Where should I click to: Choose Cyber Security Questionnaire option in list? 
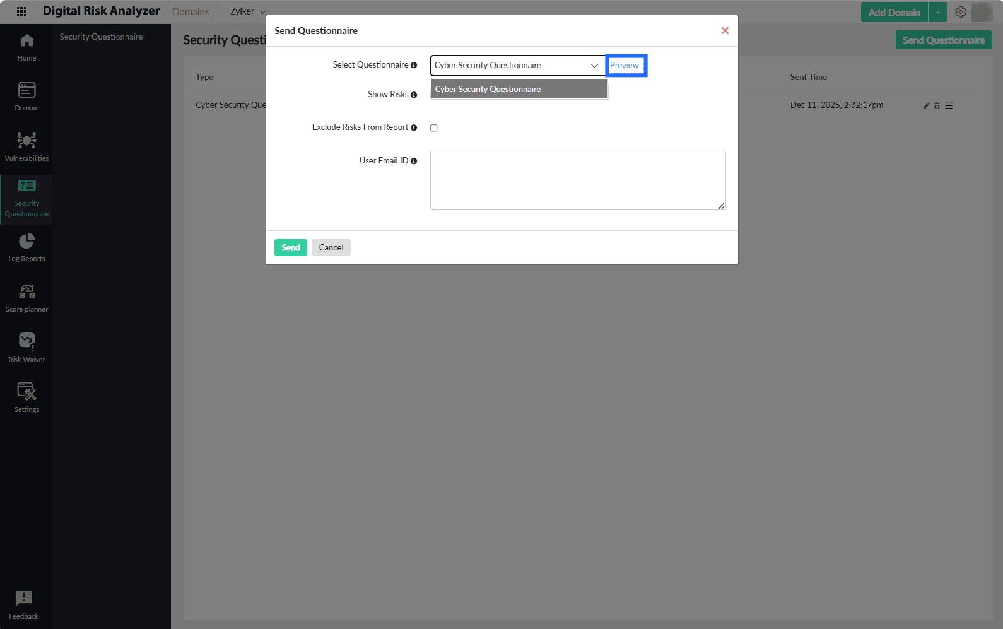pyautogui.click(x=519, y=90)
